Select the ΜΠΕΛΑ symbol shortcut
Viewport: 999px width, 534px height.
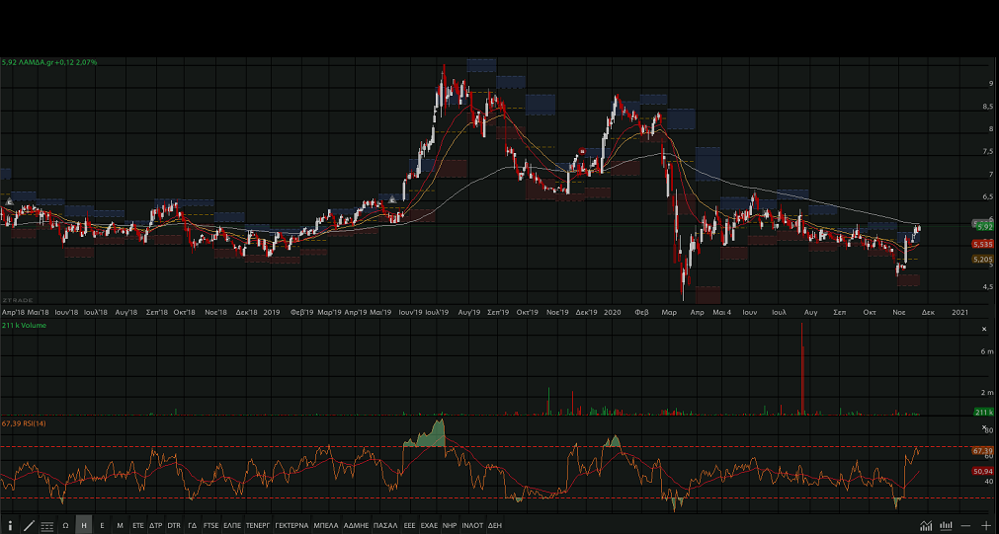[326, 525]
